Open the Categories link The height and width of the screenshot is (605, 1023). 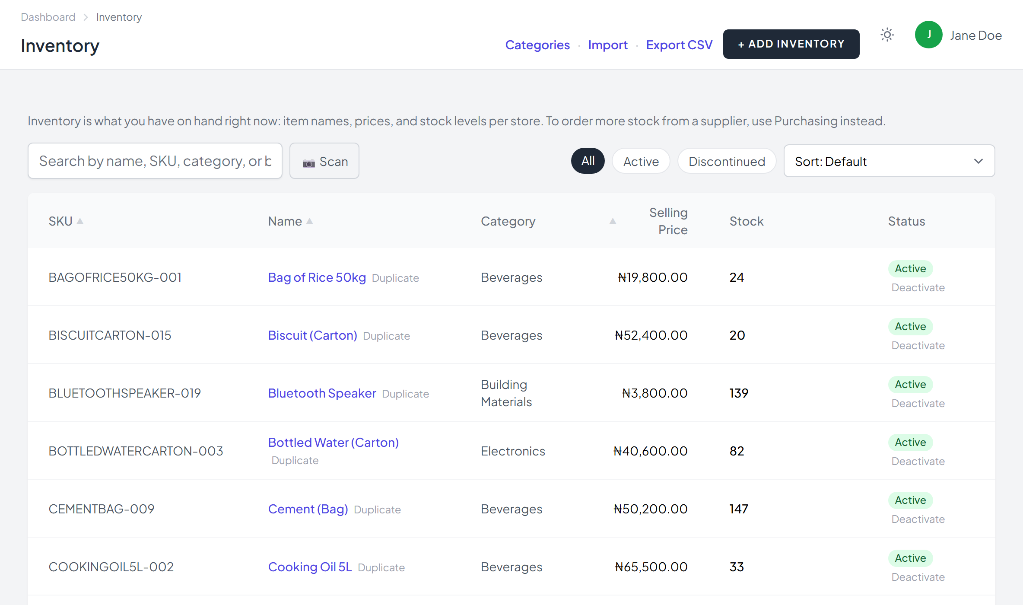[x=537, y=45]
